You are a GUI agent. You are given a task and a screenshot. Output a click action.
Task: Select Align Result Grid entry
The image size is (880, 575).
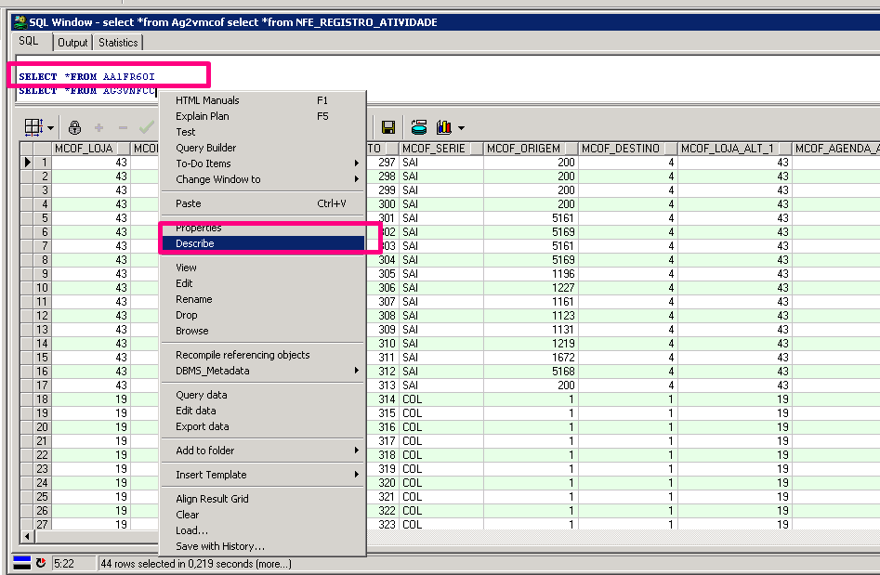point(263,498)
